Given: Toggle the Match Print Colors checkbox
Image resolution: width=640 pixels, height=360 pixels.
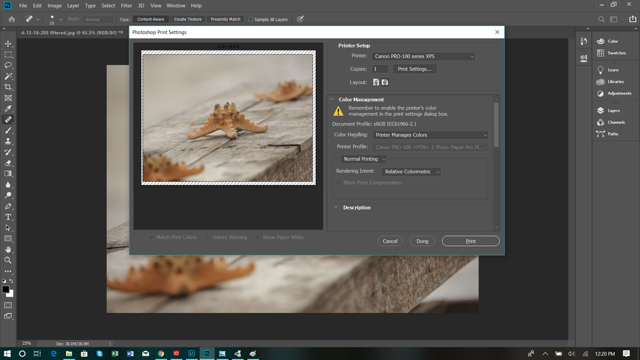Looking at the screenshot, I should point(151,238).
